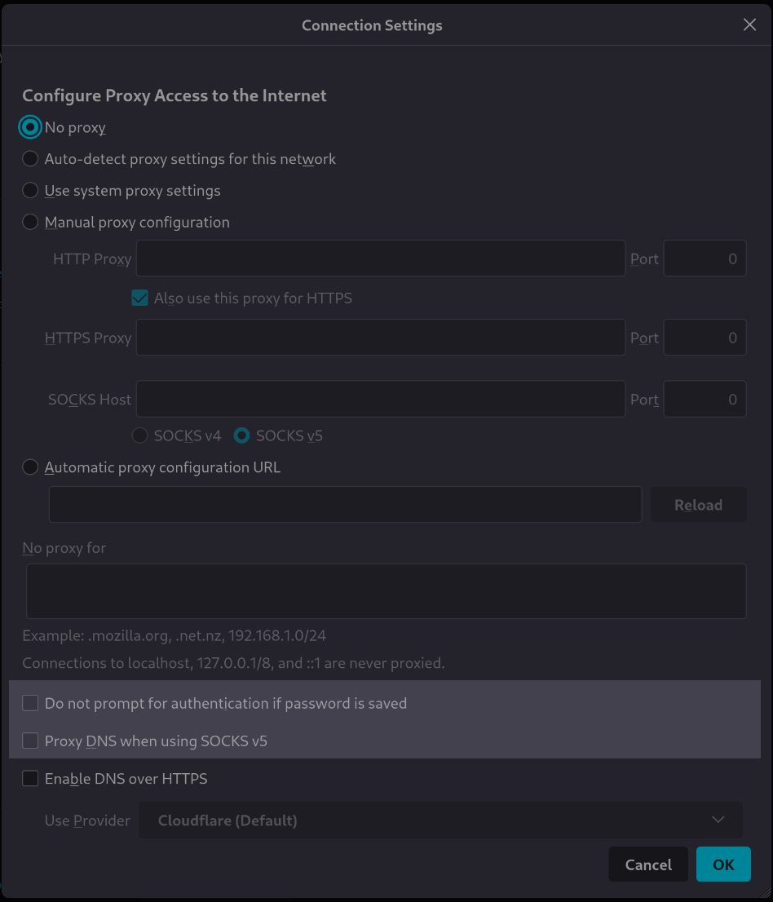Choose Automatic proxy configuration URL
Screen dimensions: 773x902
[30, 466]
